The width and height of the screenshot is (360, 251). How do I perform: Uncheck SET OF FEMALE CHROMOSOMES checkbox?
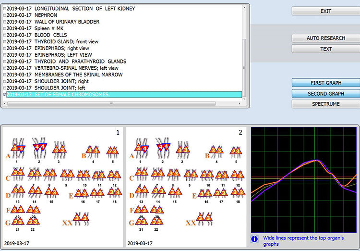(x=5, y=95)
